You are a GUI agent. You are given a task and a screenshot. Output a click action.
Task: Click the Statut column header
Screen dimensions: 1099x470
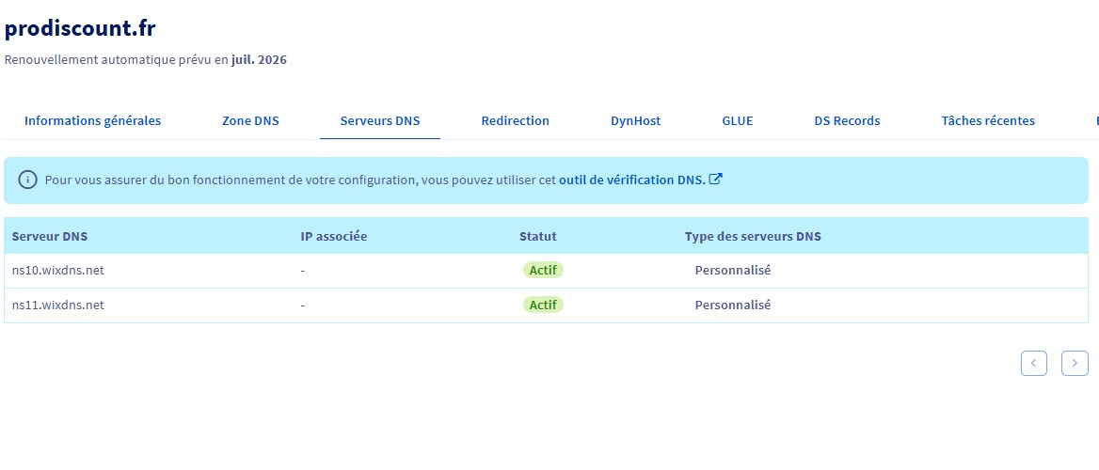(537, 236)
